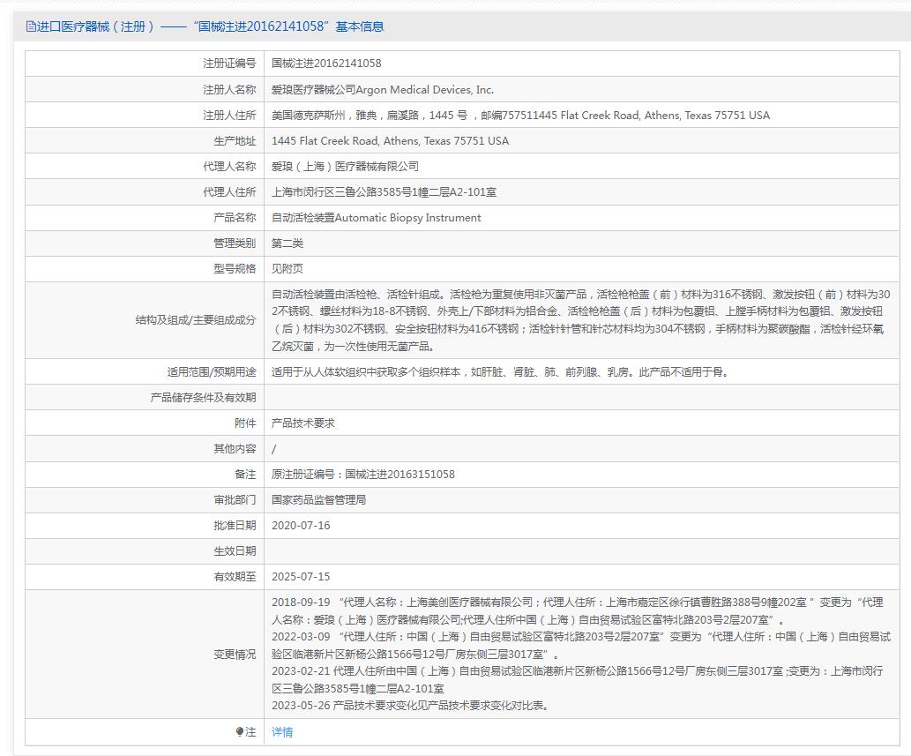Image resolution: width=911 pixels, height=756 pixels.
Task: Click the 产品名称 label
Action: [x=235, y=217]
